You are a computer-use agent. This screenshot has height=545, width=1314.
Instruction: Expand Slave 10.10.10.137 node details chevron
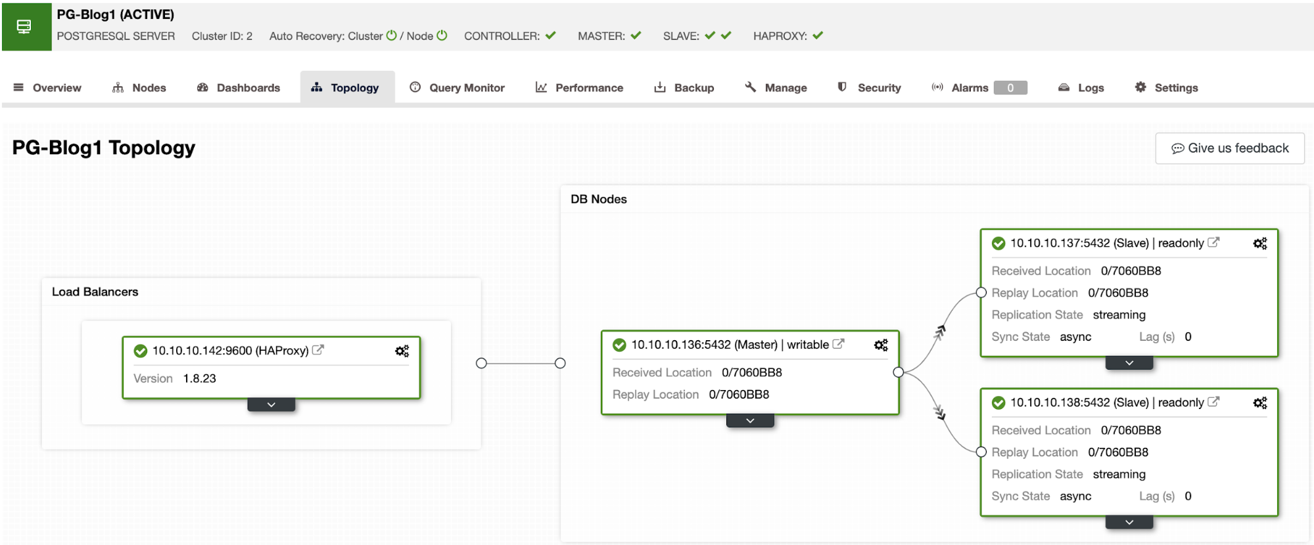point(1129,363)
